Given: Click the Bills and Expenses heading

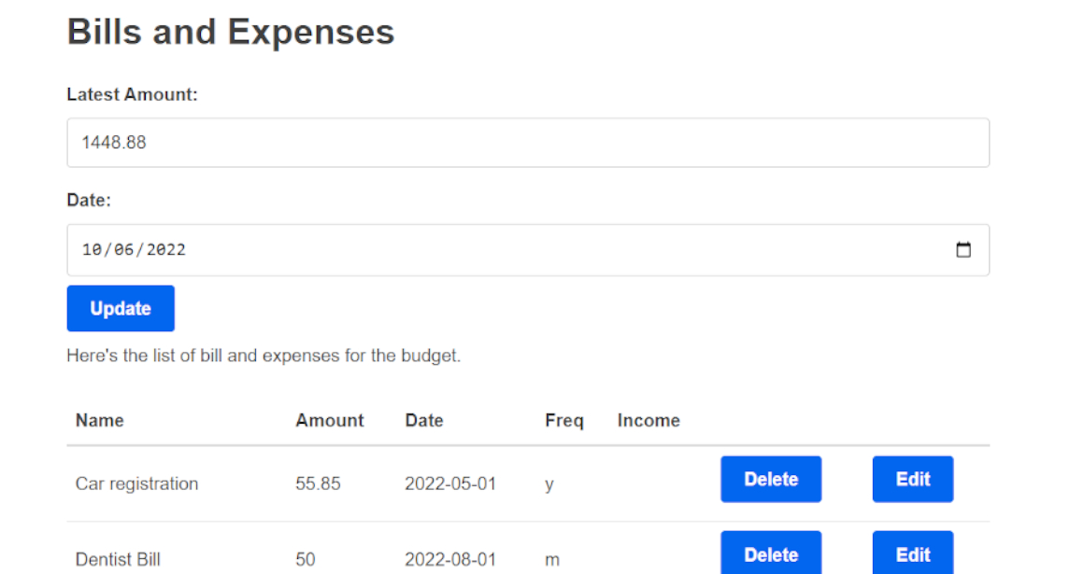Looking at the screenshot, I should point(231,33).
